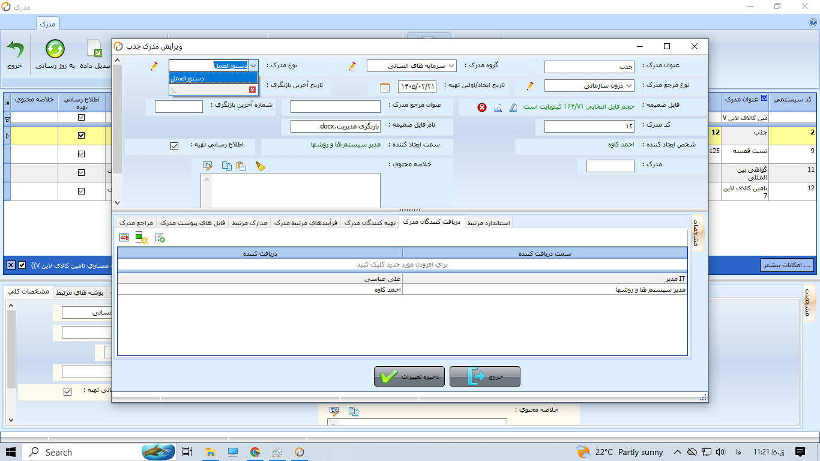Click خروج exit button in edit dialog
This screenshot has width=820, height=461.
click(485, 376)
